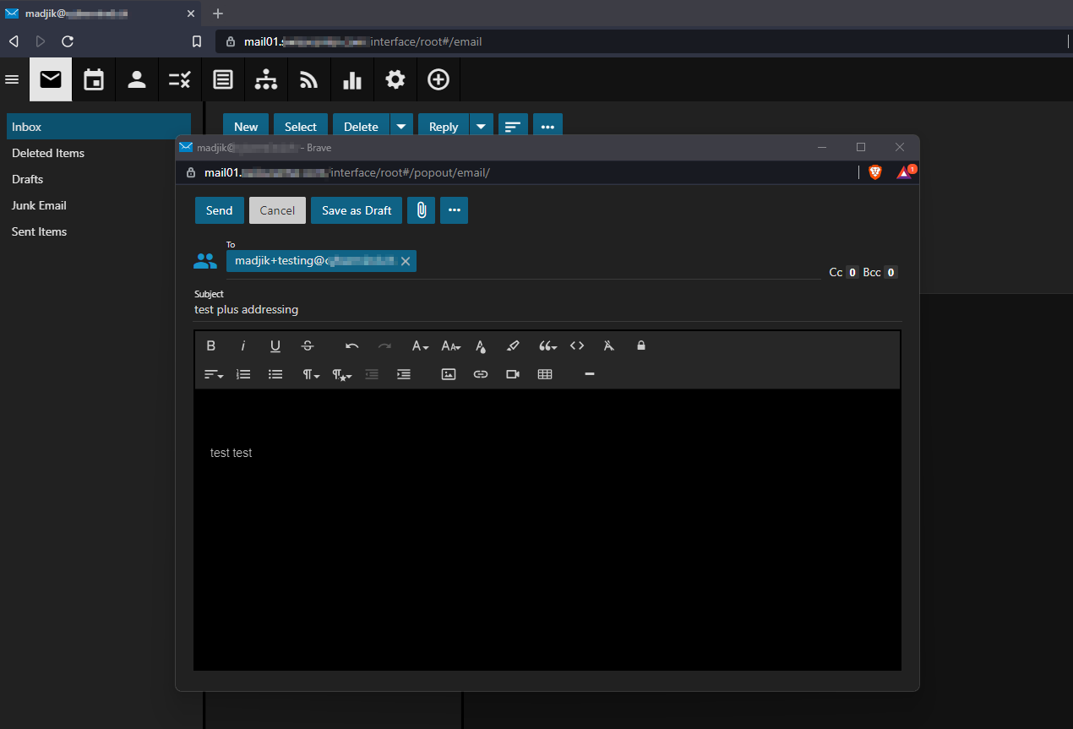
Task: Insert a table in the editor
Action: [x=545, y=374]
